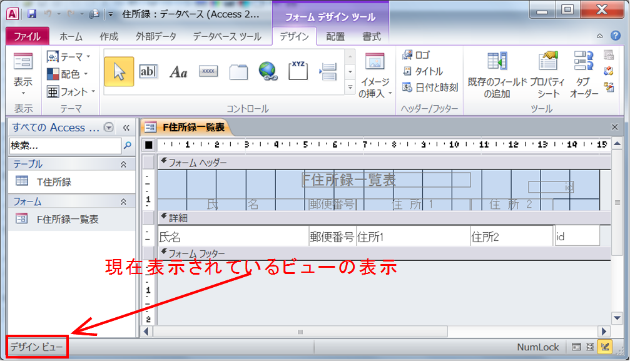
Task: Open the File (ファイル) tab
Action: (28, 36)
